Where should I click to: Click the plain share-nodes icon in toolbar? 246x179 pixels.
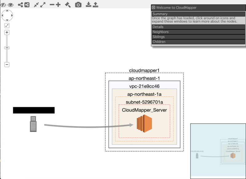20,5
